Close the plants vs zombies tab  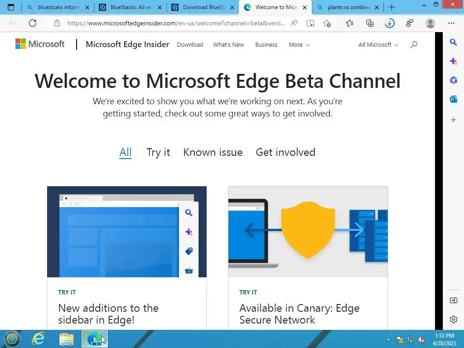click(377, 8)
